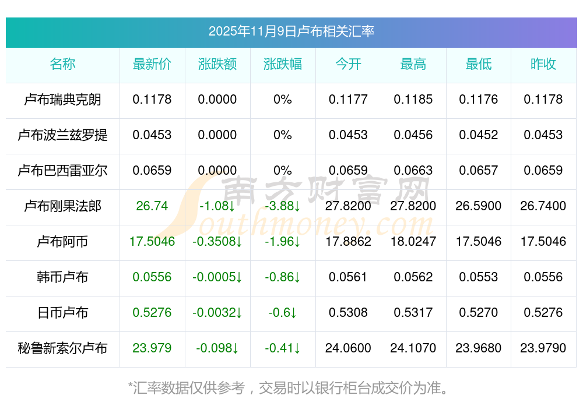Click the 涨跌幅 column header
This screenshot has height=406, width=583.
283,64
